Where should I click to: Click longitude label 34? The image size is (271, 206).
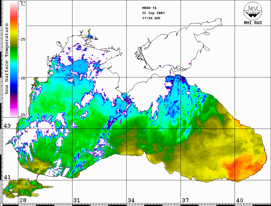131,200
